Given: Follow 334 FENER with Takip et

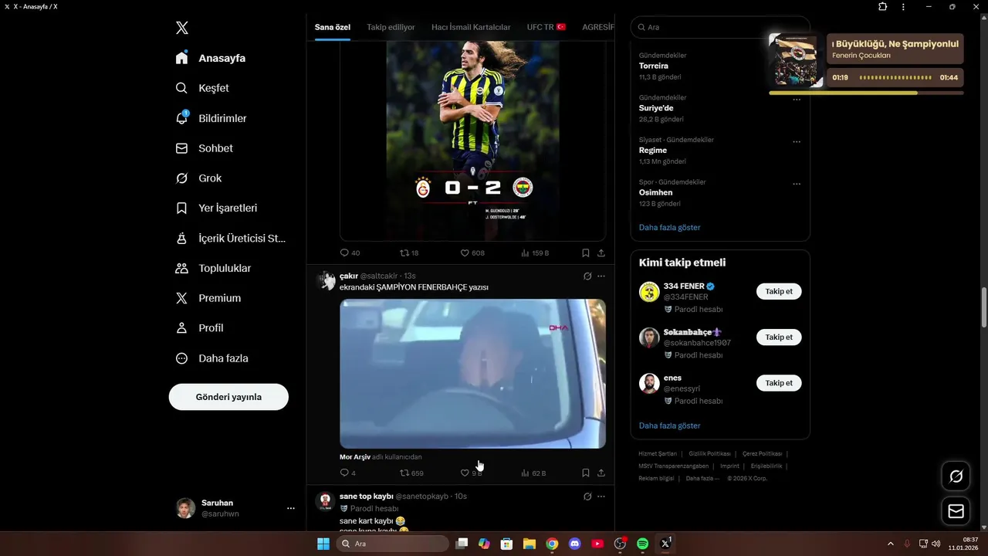Looking at the screenshot, I should 779,292.
